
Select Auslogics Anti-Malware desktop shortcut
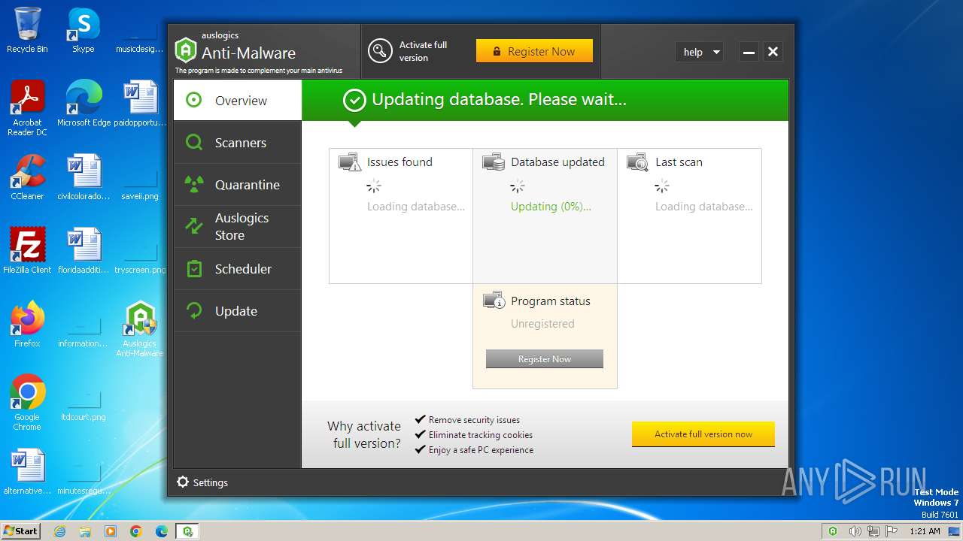coord(140,328)
